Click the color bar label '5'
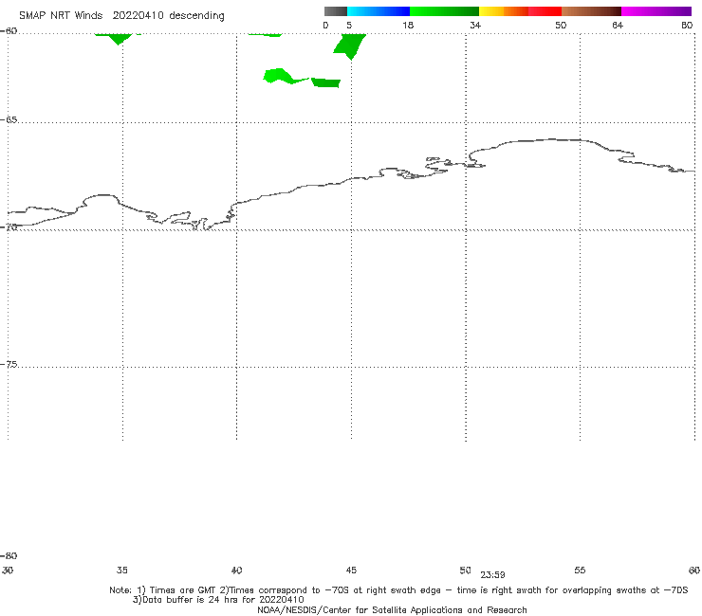This screenshot has height=616, width=702. (349, 25)
